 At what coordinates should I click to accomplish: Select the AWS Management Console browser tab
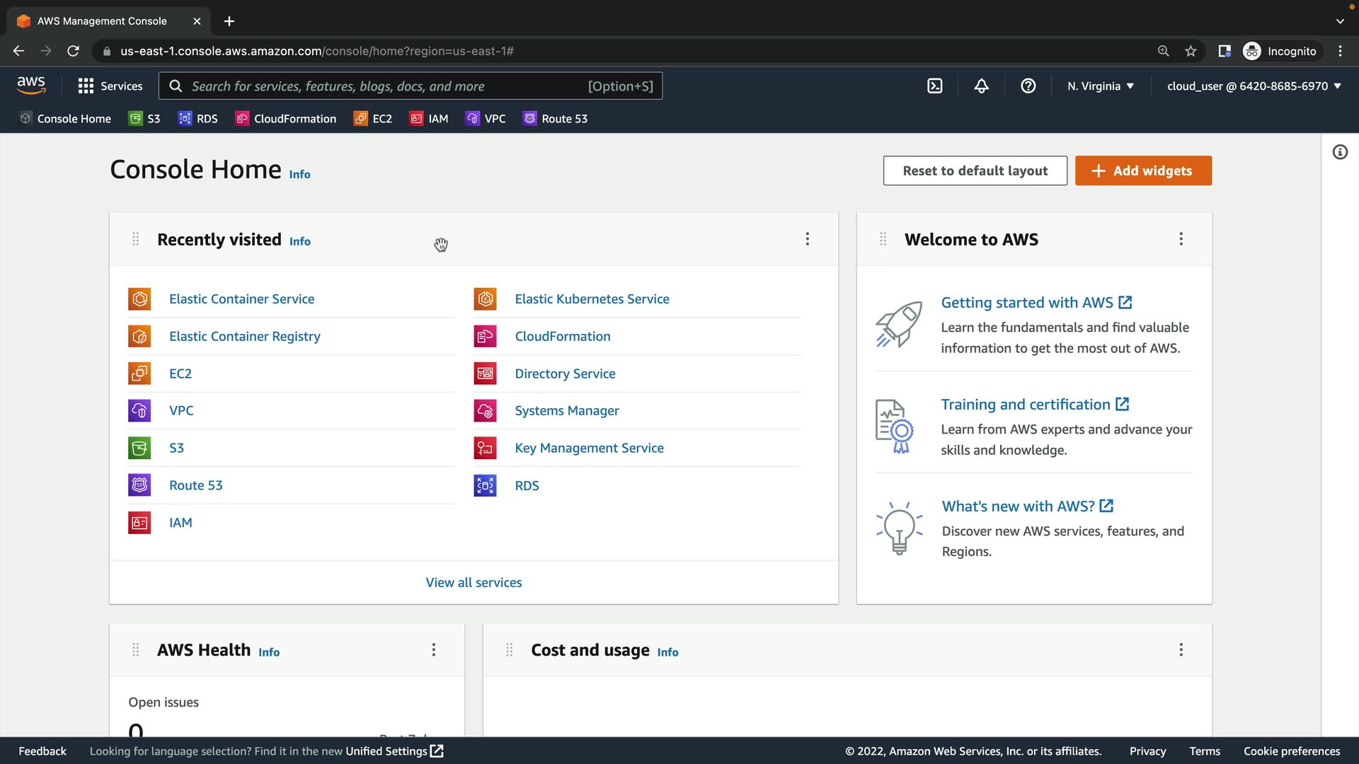[x=102, y=21]
